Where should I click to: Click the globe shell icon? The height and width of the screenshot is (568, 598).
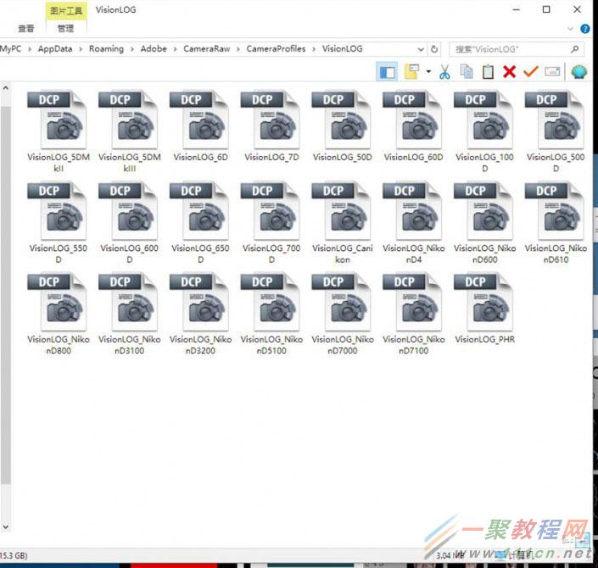(x=579, y=72)
